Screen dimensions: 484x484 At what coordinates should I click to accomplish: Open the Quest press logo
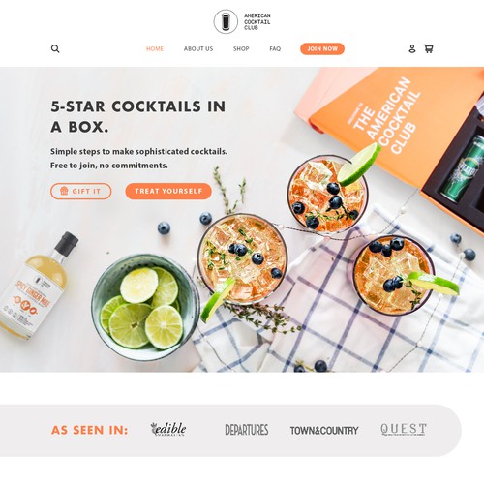tap(404, 429)
